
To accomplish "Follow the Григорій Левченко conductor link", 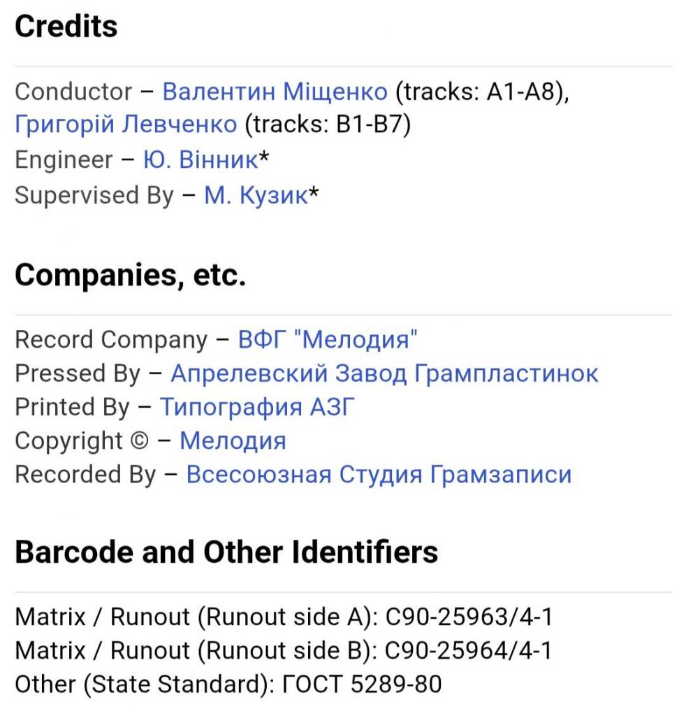I will [x=126, y=125].
